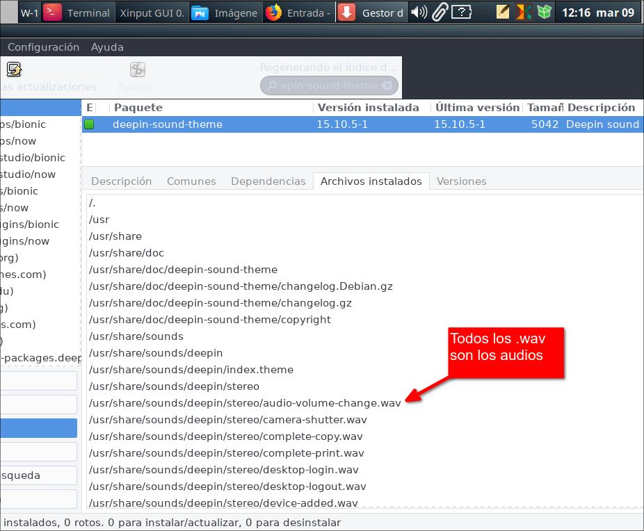This screenshot has width=644, height=531.
Task: Sort by the Paquete column header
Action: 212,108
